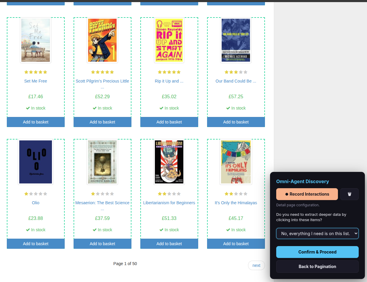
Task: Click Our Band Could Be Your Life cover
Action: [236, 40]
